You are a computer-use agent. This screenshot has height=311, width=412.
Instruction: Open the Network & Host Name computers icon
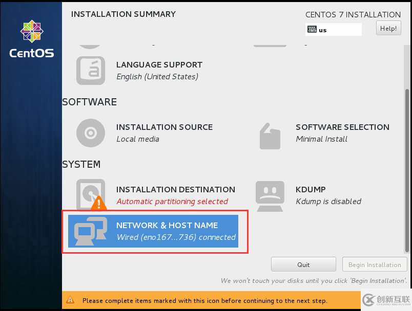coord(91,231)
